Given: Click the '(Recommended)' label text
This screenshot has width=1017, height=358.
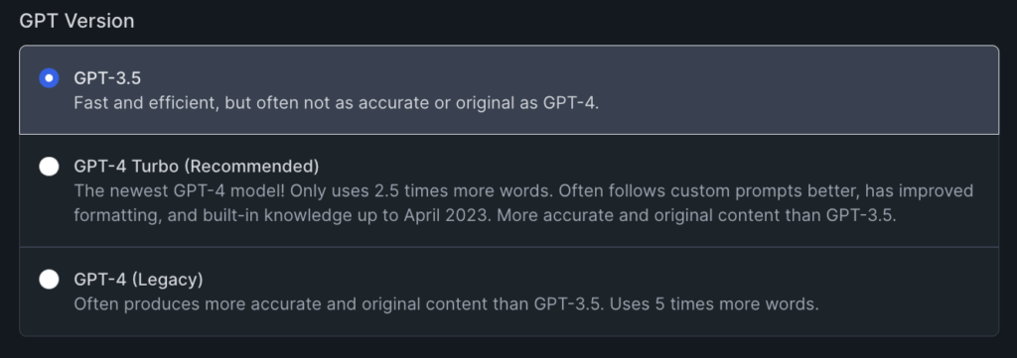Looking at the screenshot, I should (251, 167).
